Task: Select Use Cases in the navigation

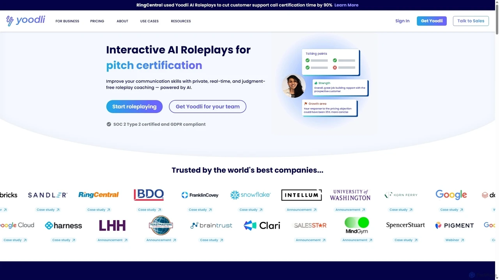Action: pyautogui.click(x=149, y=21)
